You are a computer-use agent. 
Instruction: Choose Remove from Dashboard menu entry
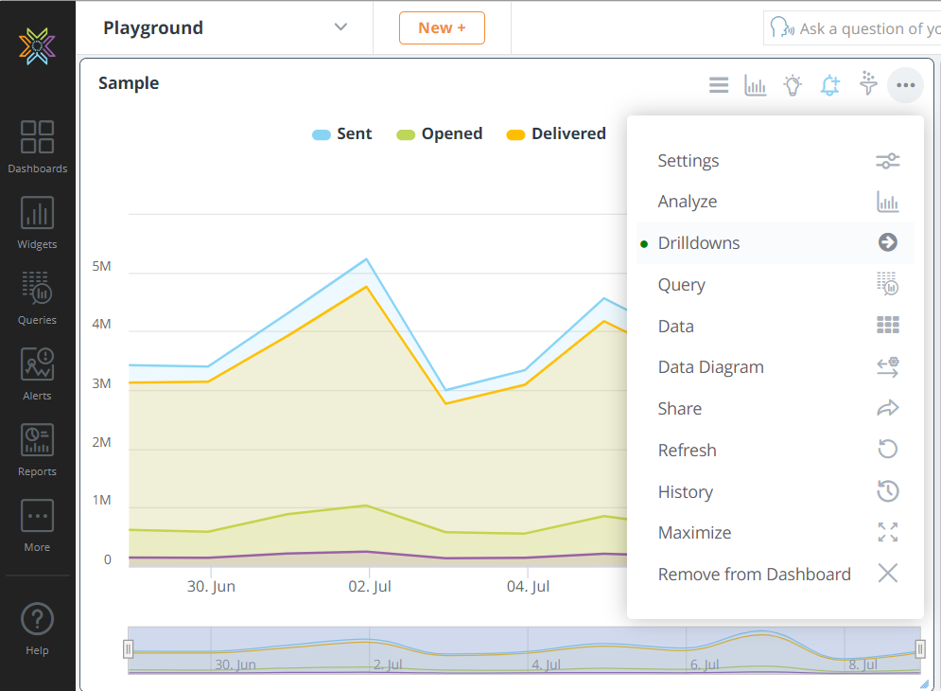point(754,575)
